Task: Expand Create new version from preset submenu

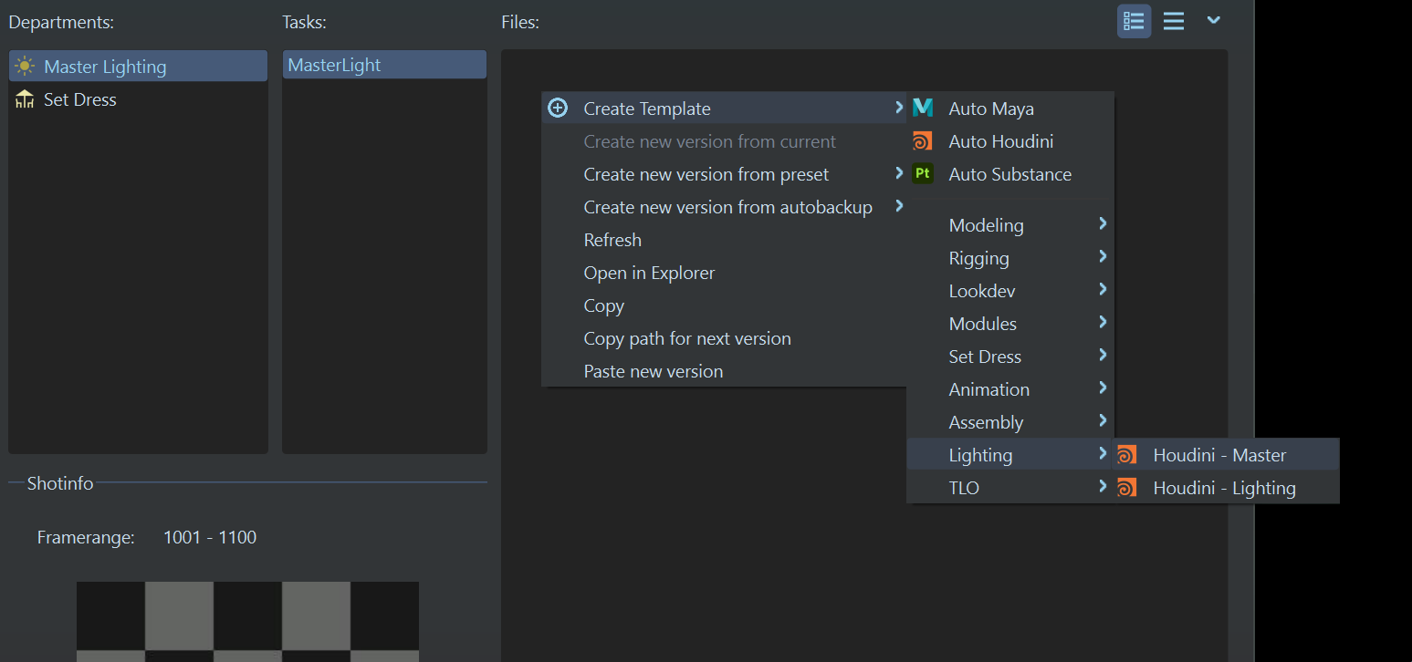Action: tap(706, 174)
